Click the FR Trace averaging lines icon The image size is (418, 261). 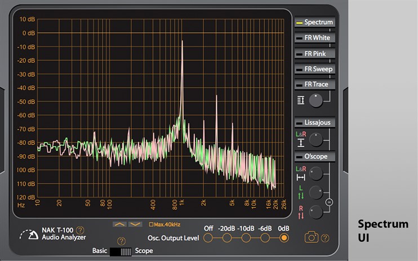click(300, 100)
